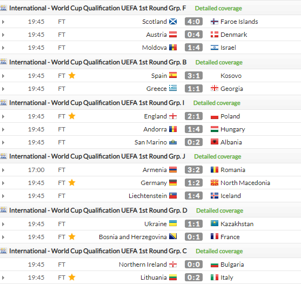Click the Denmark flag icon
Image resolution: width=301 pixels, height=284 pixels.
pos(215,35)
